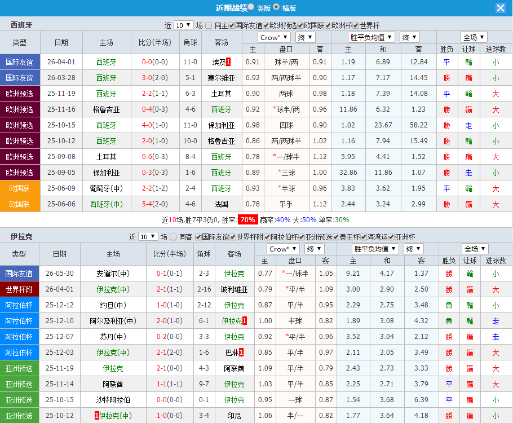Open 终 dropdown next to Crow* in 伊拉克 table
The width and height of the screenshot is (513, 423).
[315, 249]
